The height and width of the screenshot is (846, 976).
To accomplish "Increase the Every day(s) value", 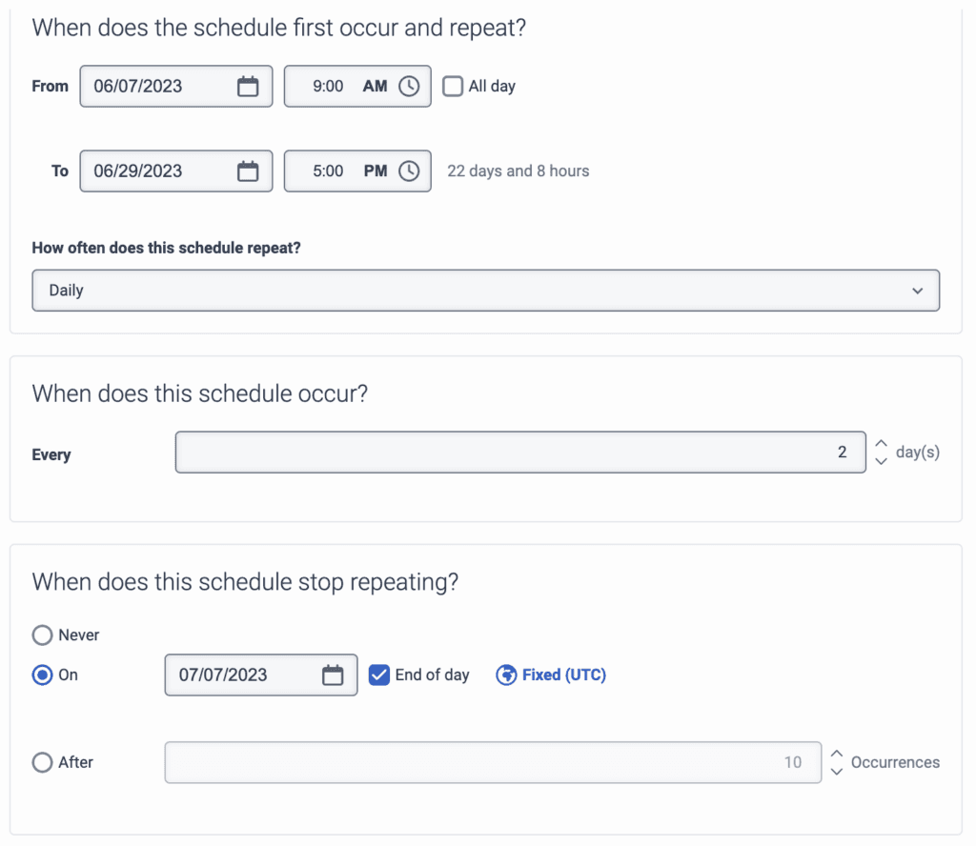I will 881,444.
